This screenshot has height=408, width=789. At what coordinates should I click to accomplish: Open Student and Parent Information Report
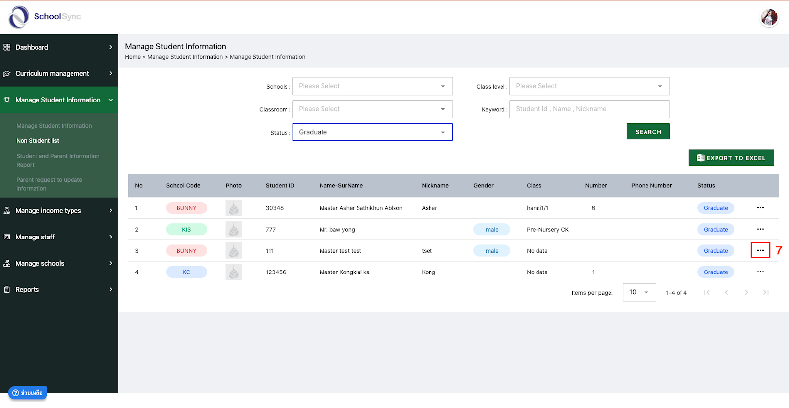coord(58,160)
